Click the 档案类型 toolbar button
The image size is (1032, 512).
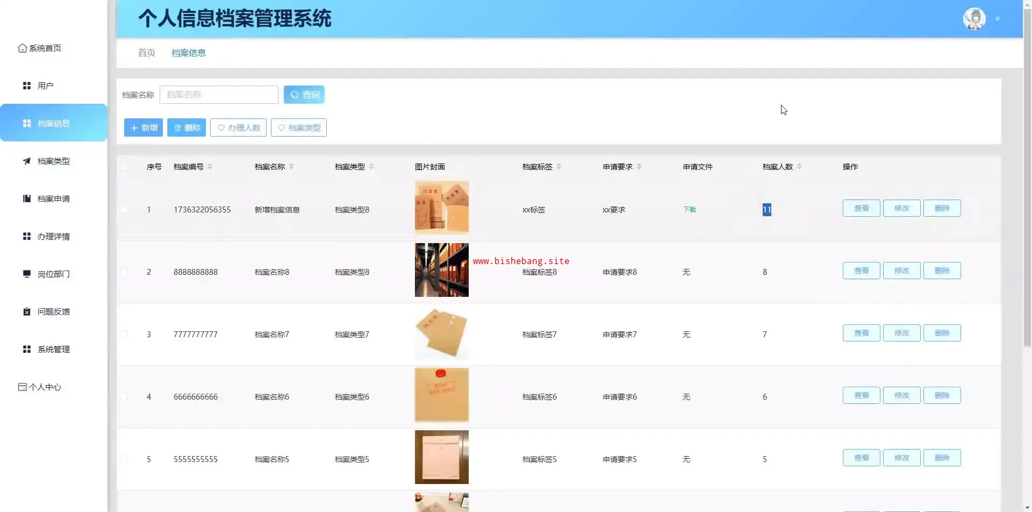(x=299, y=127)
